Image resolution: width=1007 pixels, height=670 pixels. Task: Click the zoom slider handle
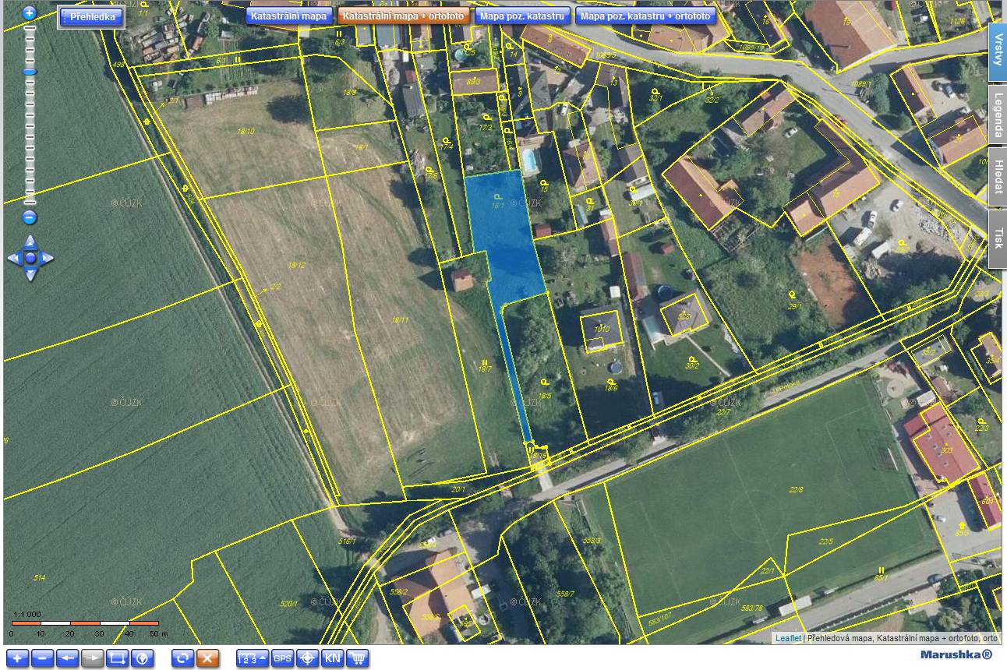click(x=30, y=72)
